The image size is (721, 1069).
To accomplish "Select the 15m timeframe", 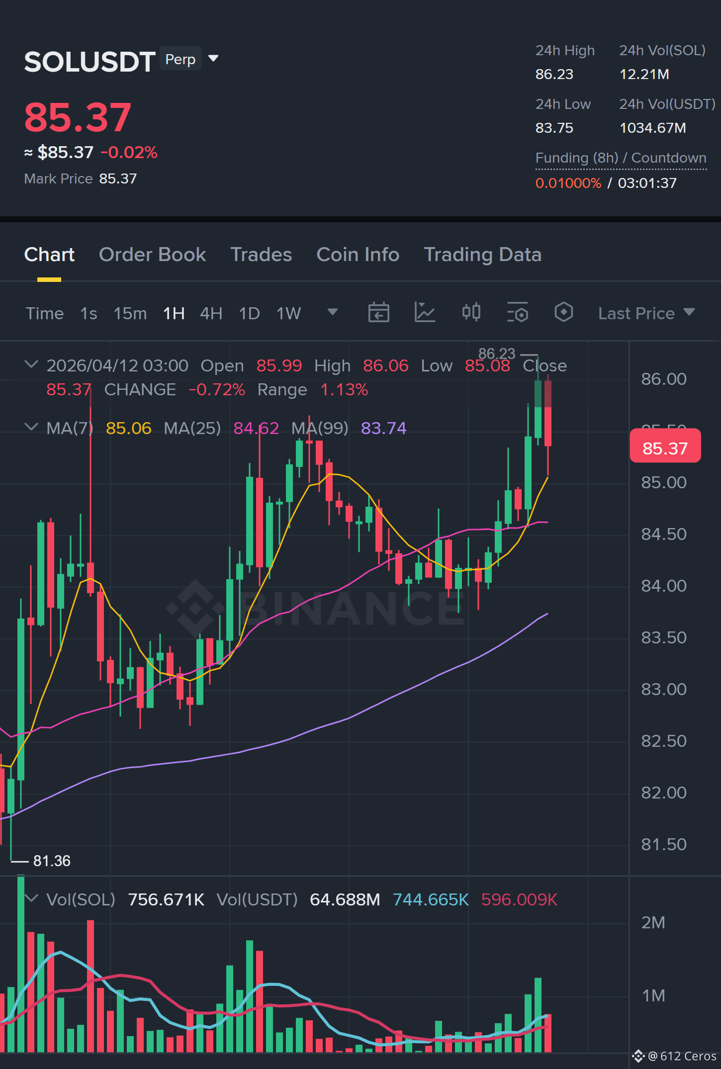I will (130, 313).
